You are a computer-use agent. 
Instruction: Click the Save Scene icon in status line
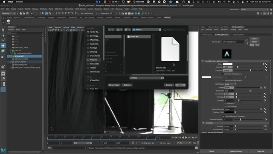tap(27, 13)
